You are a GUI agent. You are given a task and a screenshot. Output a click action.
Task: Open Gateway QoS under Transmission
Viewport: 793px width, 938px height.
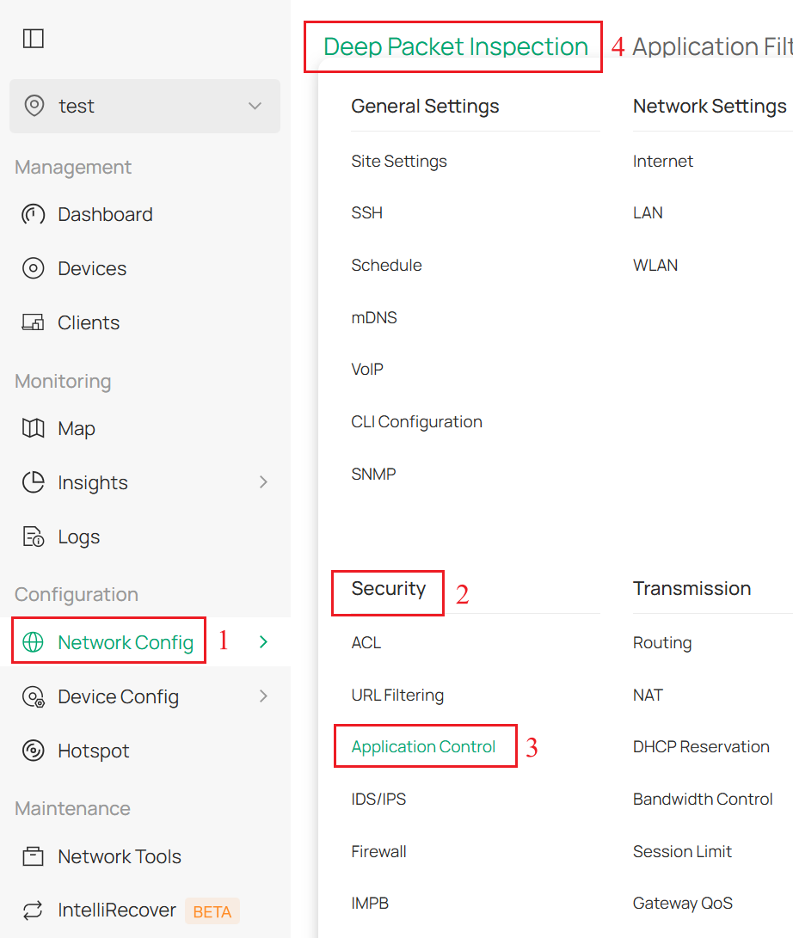tap(682, 903)
